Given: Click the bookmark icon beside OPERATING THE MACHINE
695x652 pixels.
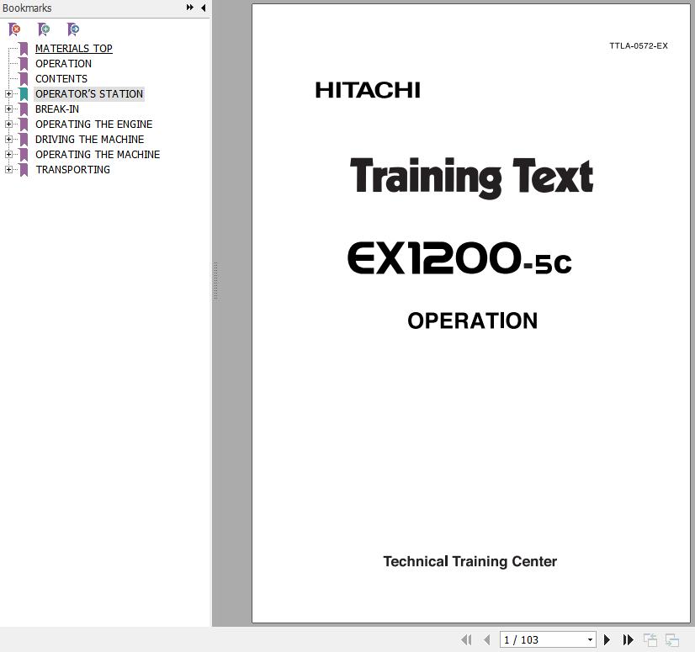Looking at the screenshot, I should (x=24, y=154).
